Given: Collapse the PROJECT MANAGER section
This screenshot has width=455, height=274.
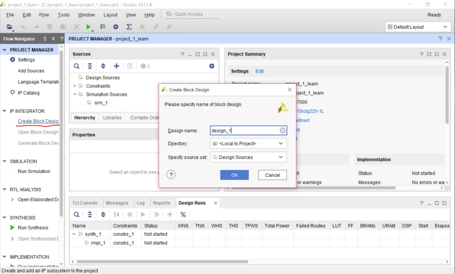Looking at the screenshot, I should (5, 50).
